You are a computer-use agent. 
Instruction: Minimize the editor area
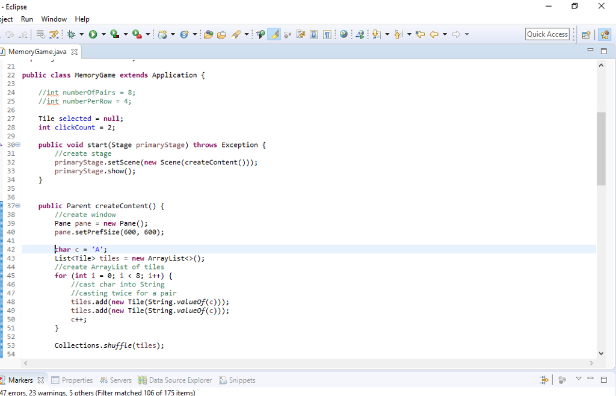pos(590,50)
